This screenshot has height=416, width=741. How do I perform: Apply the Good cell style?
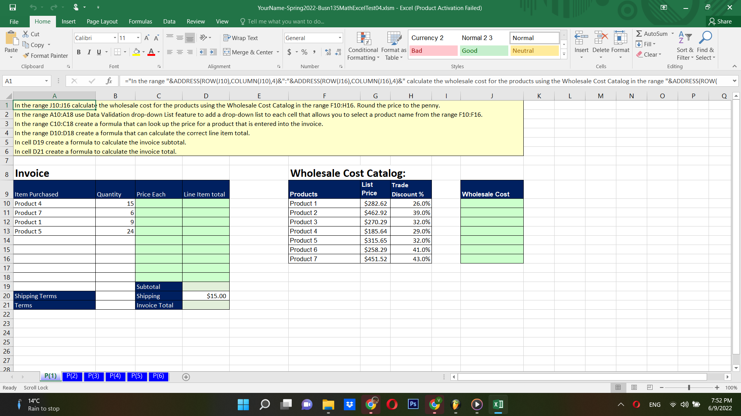[484, 50]
